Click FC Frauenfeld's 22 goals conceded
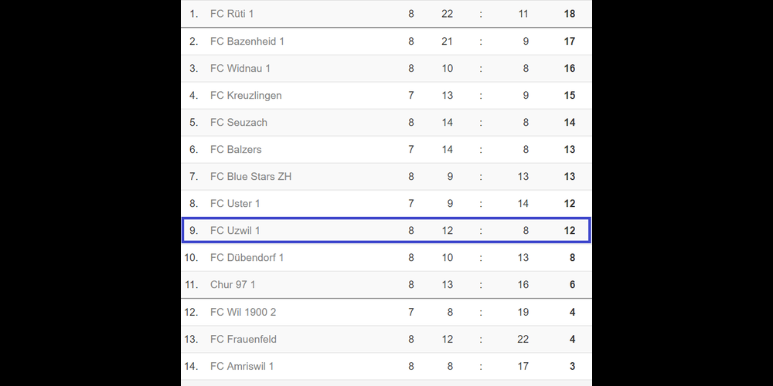The height and width of the screenshot is (386, 773). pos(523,339)
